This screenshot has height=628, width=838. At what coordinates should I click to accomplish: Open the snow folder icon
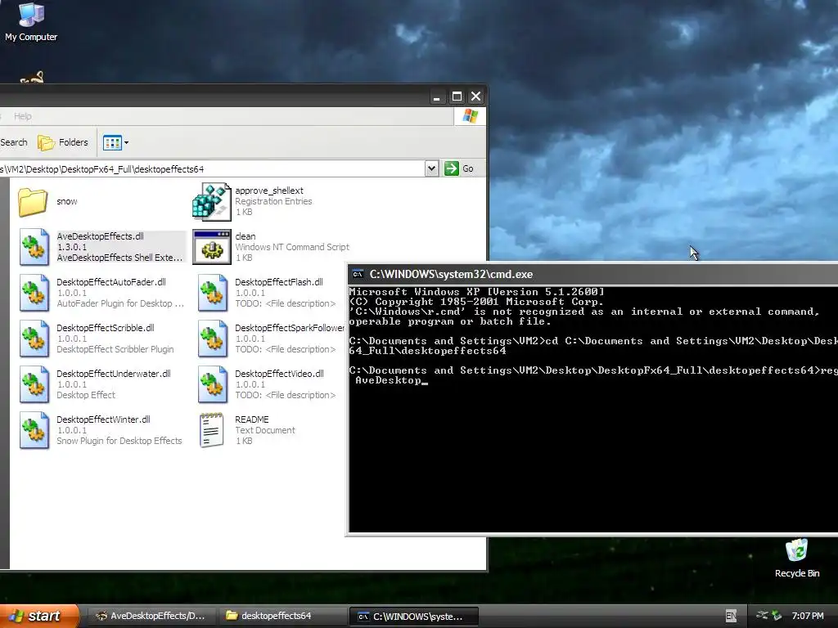click(x=33, y=202)
